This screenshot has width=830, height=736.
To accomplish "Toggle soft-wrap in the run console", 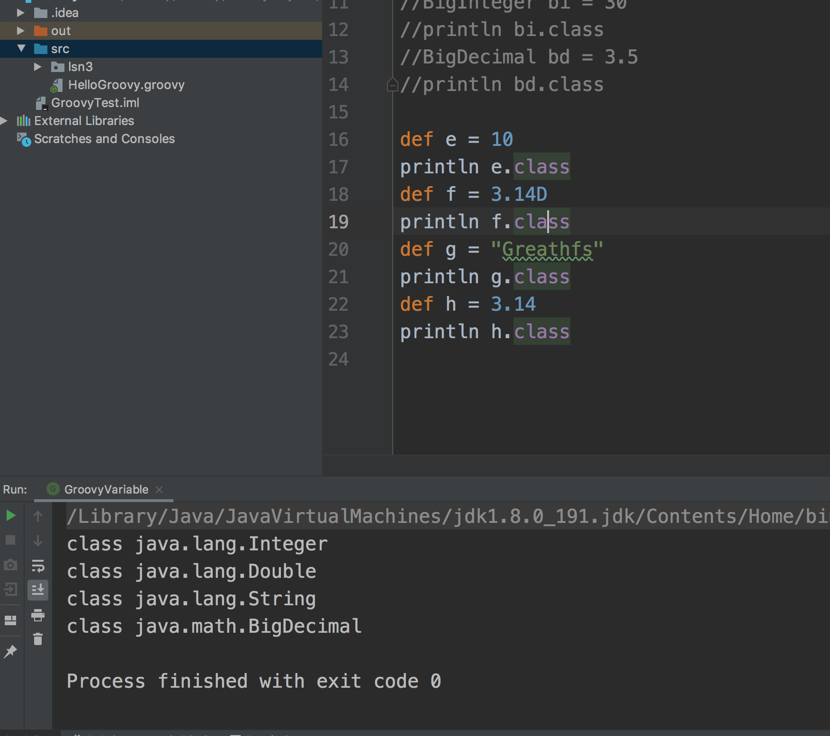I will (38, 565).
